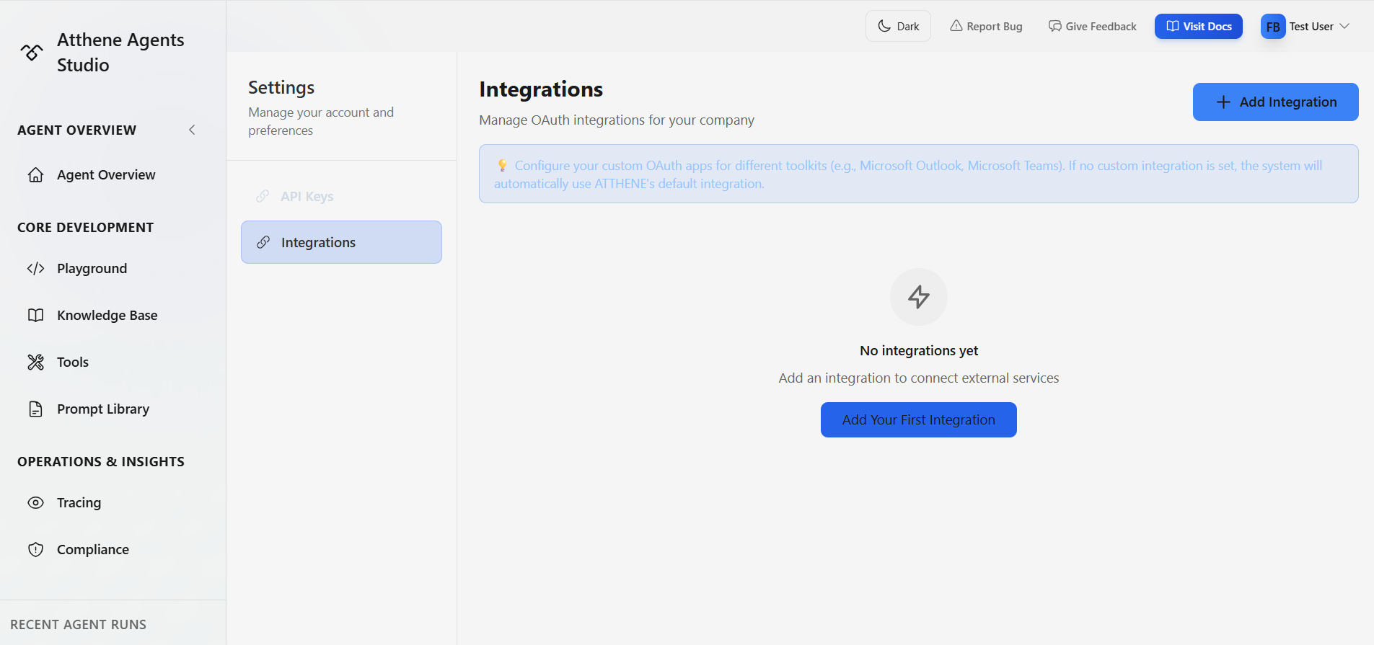Open the Test User dropdown arrow
Image resolution: width=1374 pixels, height=645 pixels.
pyautogui.click(x=1344, y=27)
